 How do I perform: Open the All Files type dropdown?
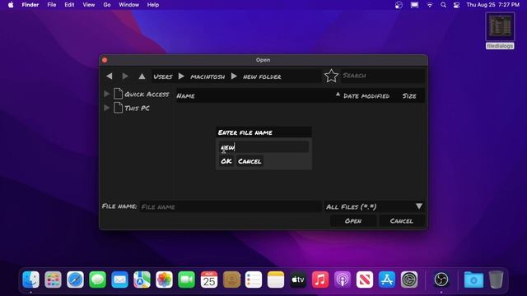coord(374,206)
